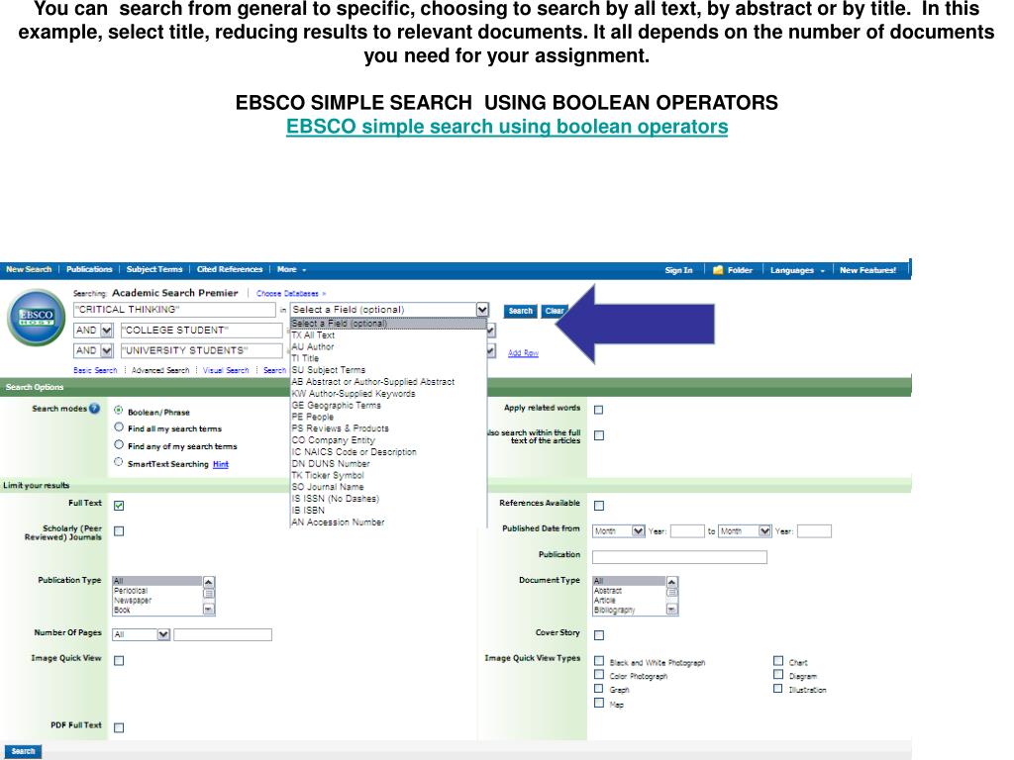Choose GE Geographic Terms option

388,405
